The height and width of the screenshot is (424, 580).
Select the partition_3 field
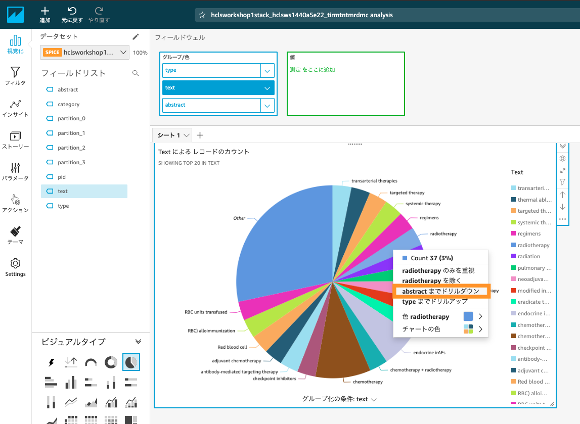pos(84,162)
